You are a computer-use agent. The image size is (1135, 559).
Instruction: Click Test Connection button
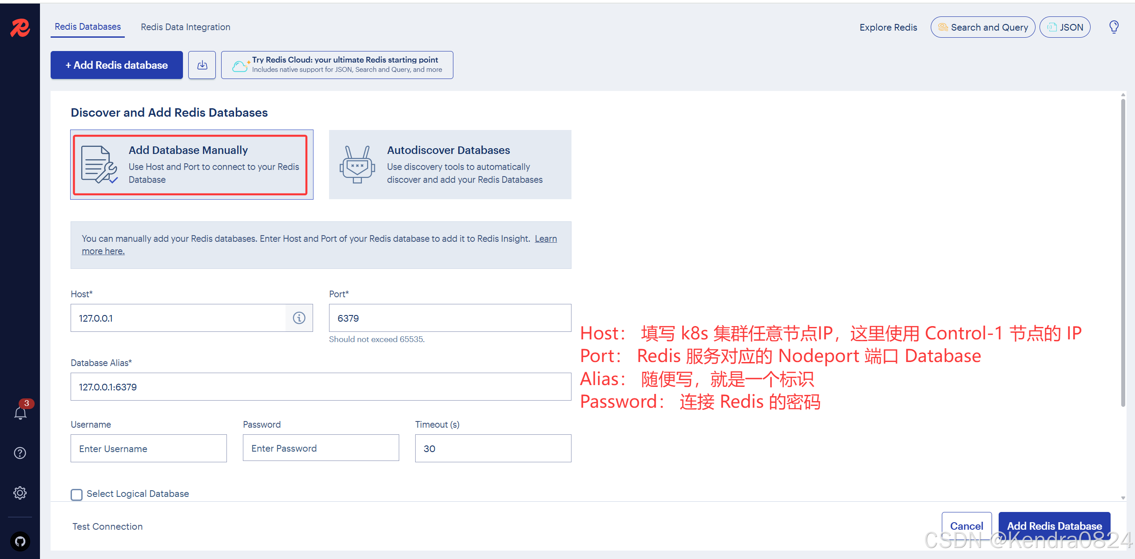click(x=107, y=527)
